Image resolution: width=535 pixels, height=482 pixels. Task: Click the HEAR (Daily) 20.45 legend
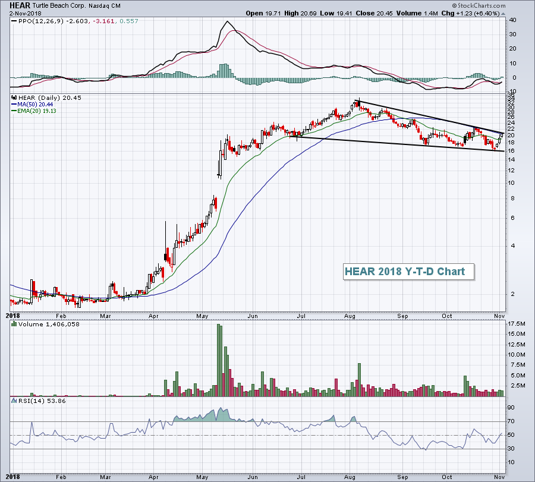click(50, 98)
